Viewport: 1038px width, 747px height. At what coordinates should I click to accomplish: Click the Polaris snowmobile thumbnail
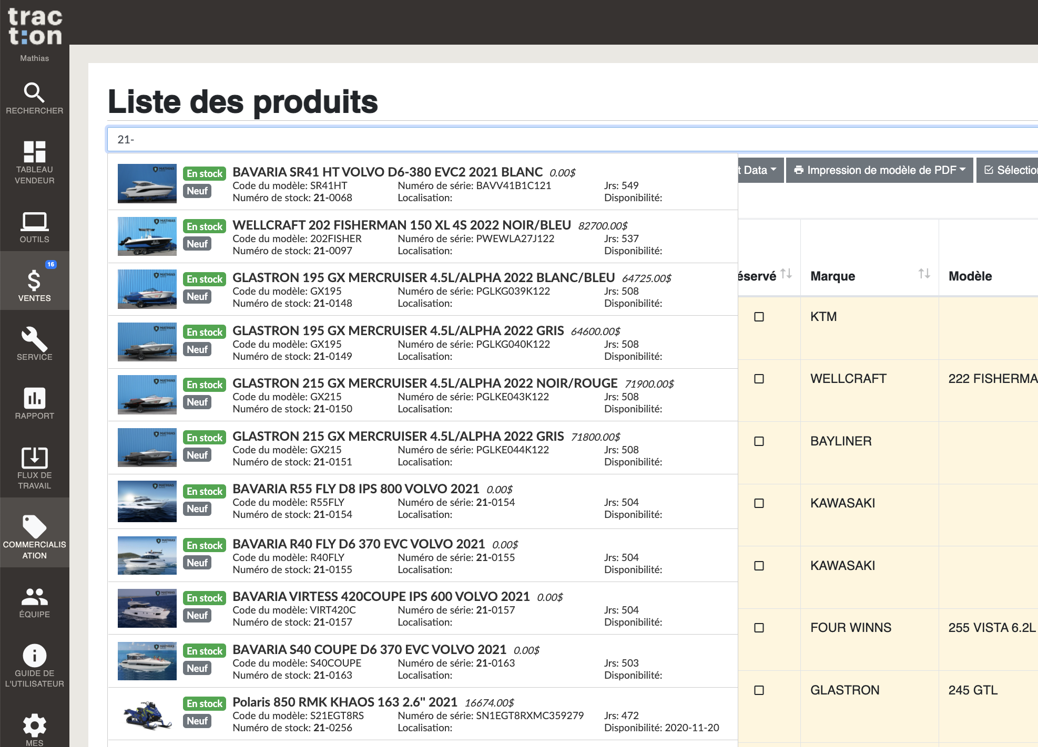coord(147,714)
